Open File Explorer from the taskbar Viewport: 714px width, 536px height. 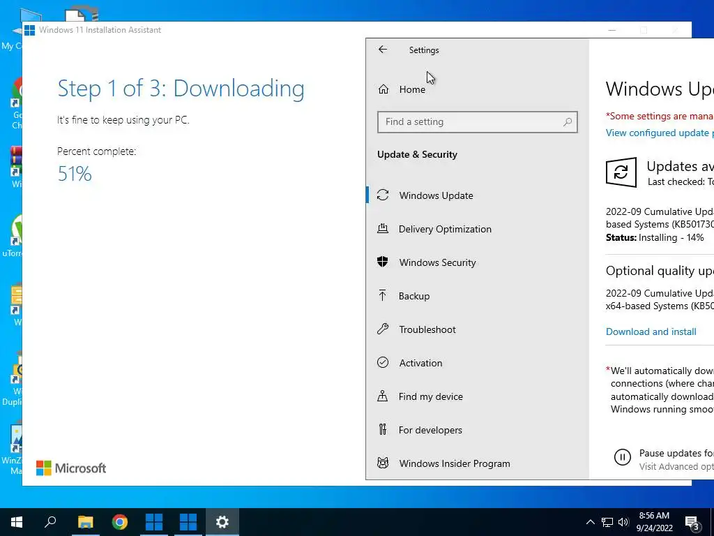click(85, 522)
